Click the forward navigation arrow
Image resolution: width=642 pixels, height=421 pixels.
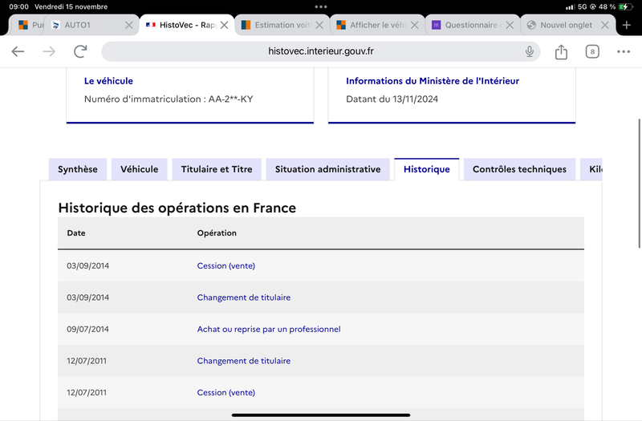pyautogui.click(x=49, y=51)
